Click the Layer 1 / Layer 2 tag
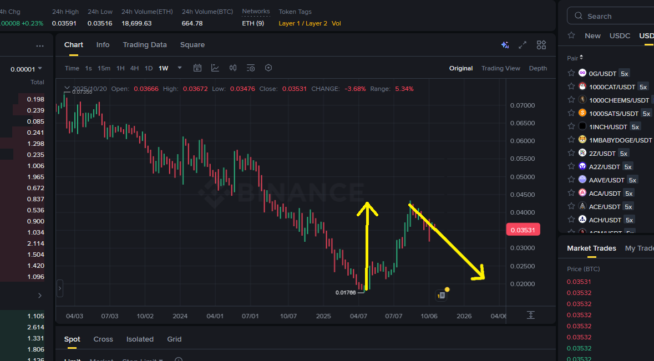This screenshot has height=361, width=654. (303, 23)
